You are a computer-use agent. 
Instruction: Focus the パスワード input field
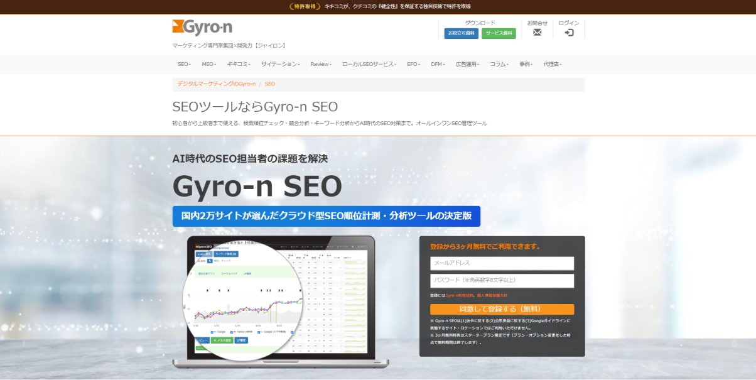(x=502, y=280)
